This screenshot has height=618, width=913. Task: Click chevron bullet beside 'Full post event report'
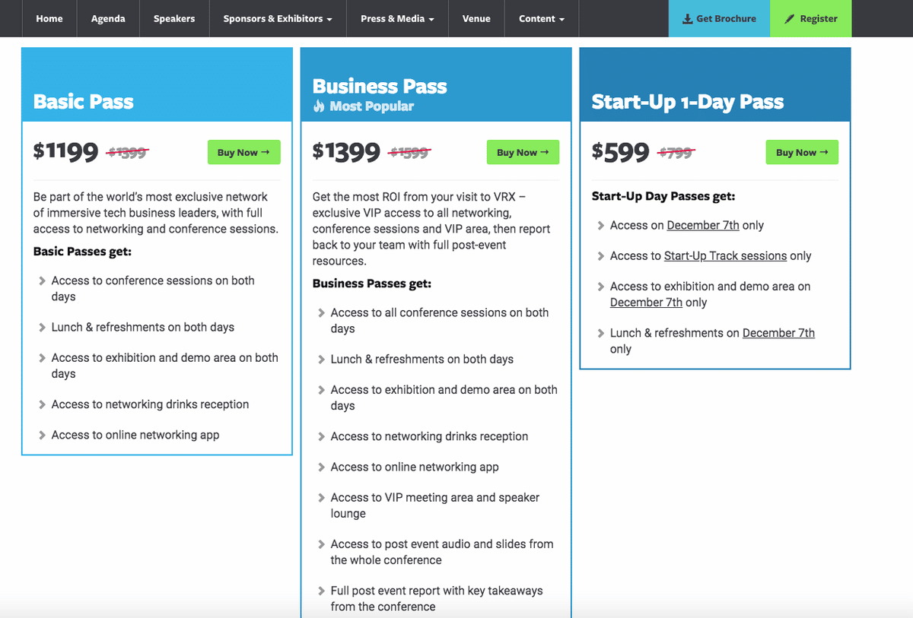click(x=322, y=591)
